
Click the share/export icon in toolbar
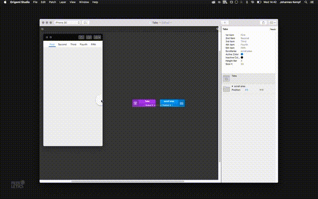(x=263, y=22)
